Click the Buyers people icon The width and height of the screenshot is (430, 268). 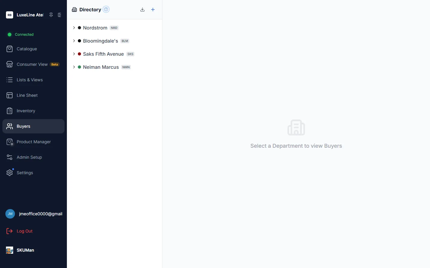[10, 126]
